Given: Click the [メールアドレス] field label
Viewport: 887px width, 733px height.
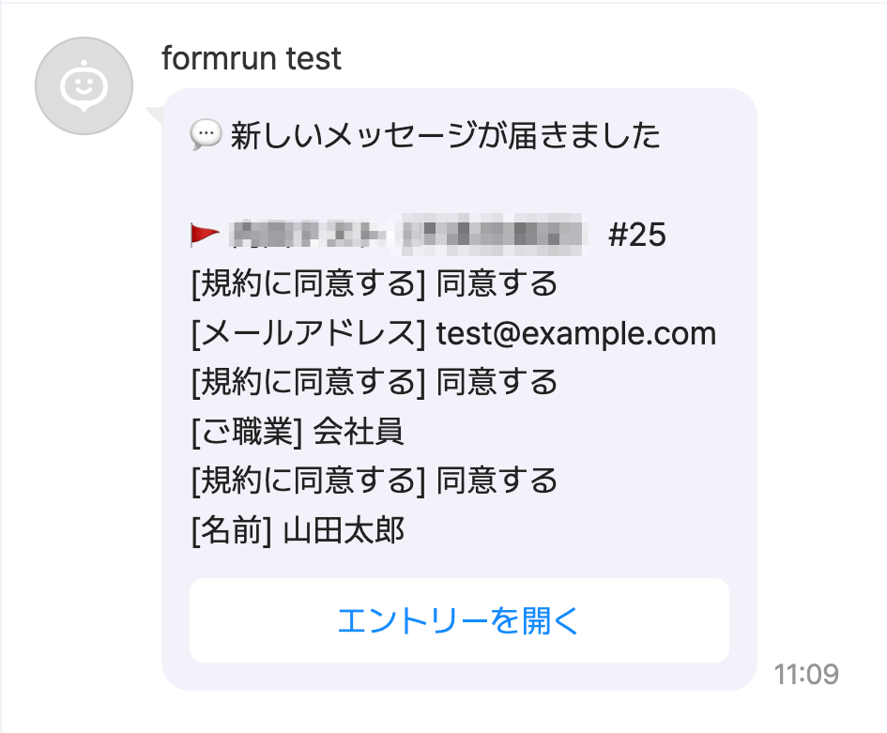Looking at the screenshot, I should click(x=309, y=333).
